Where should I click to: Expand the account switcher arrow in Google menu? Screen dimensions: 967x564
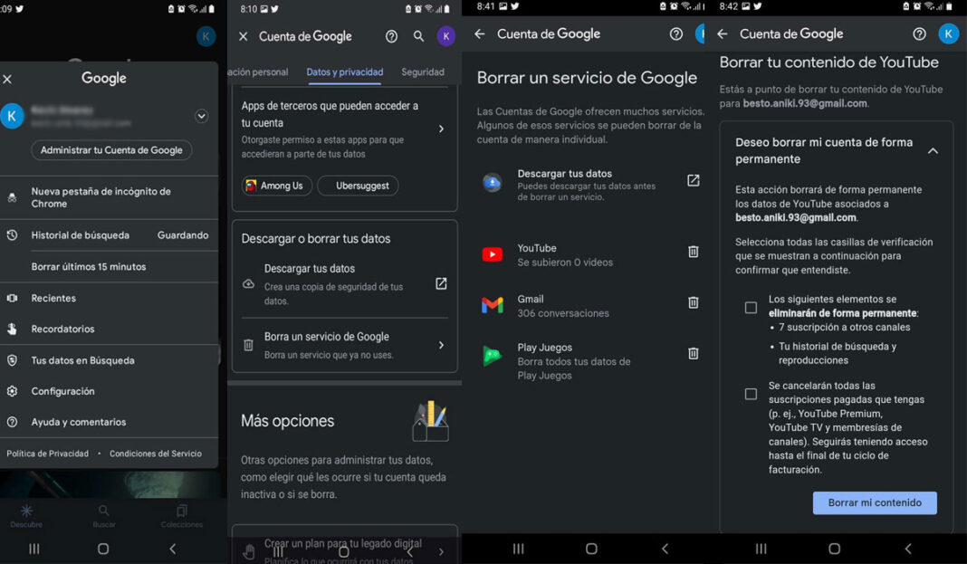[x=201, y=116]
